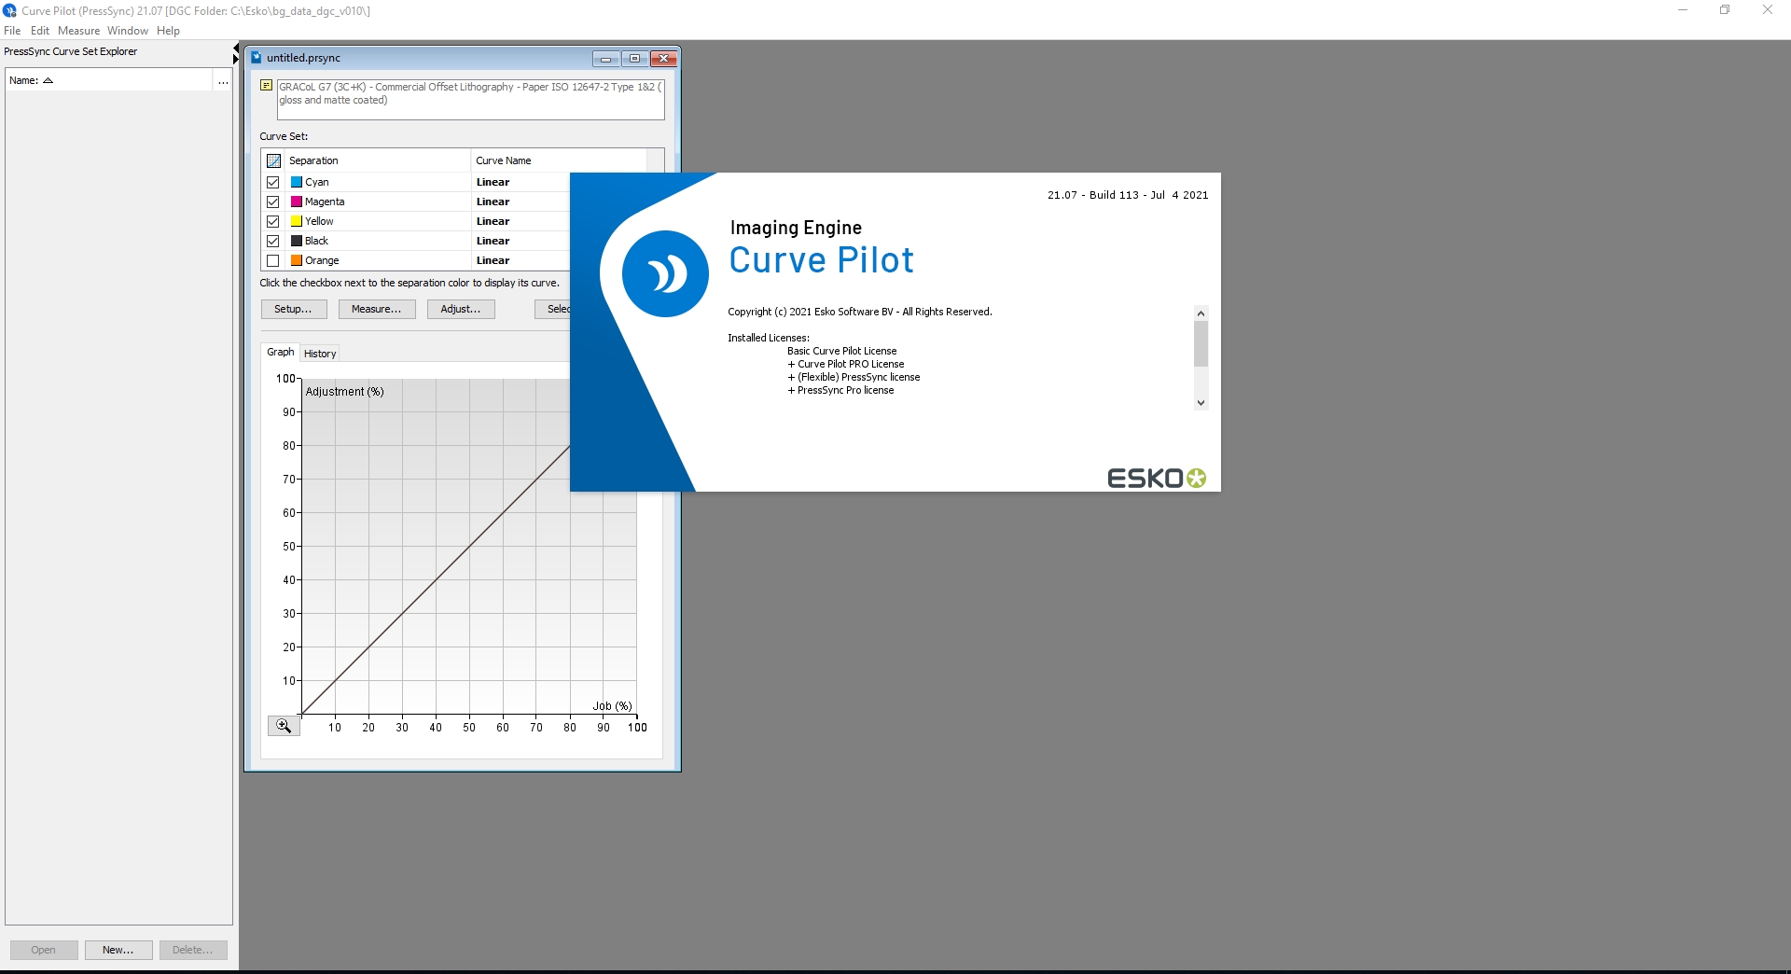Screen dimensions: 1791x974
Task: Click the Linear curve name for Yellow
Action: coord(493,221)
